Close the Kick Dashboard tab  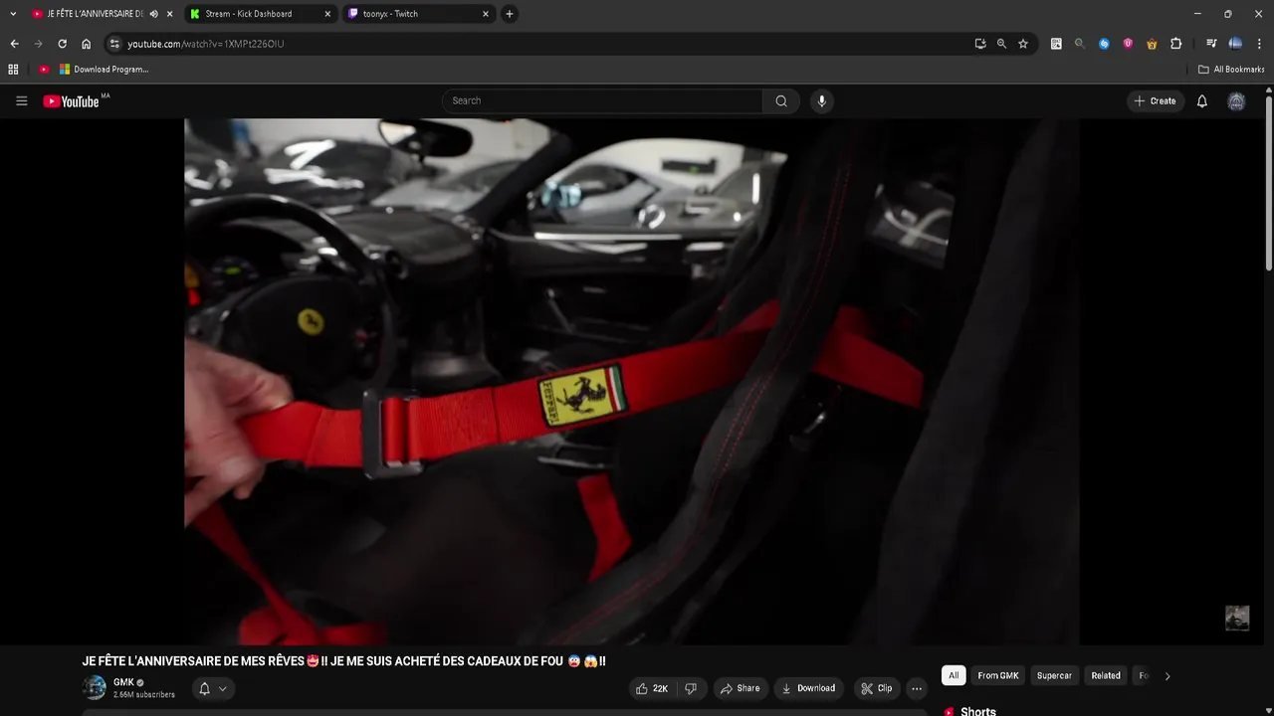pos(327,14)
